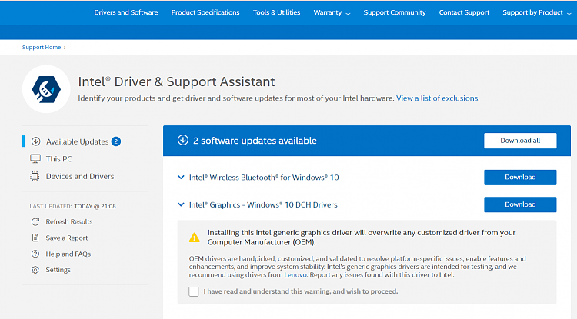Expand the Support by Product dropdown
The image size is (577, 319).
(x=536, y=12)
